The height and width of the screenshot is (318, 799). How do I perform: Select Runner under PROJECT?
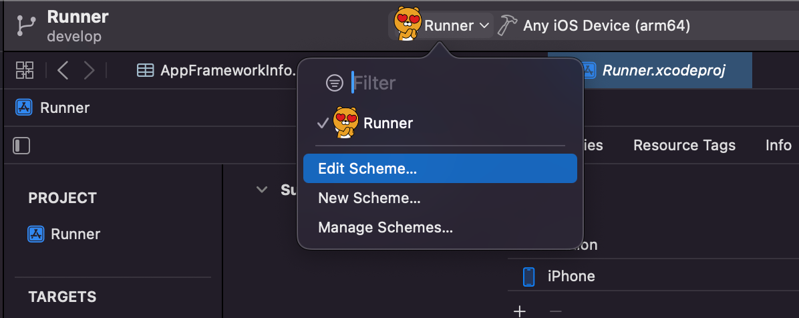[x=63, y=234]
